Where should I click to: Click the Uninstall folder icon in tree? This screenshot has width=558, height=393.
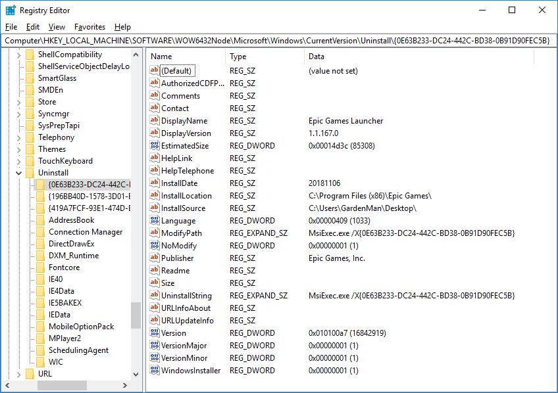coord(30,173)
